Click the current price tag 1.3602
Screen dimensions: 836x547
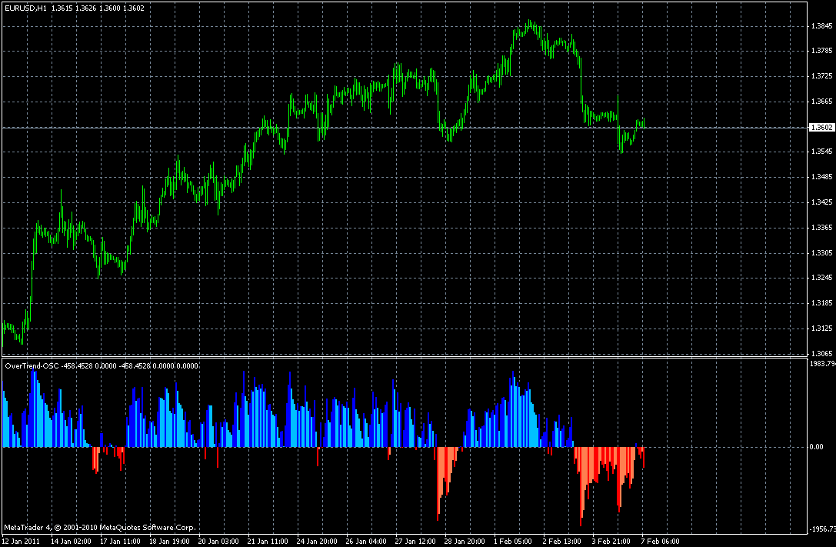click(821, 128)
